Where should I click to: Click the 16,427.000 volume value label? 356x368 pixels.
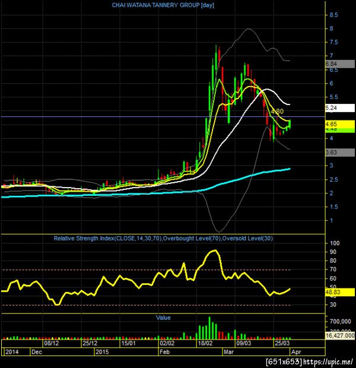[340, 335]
